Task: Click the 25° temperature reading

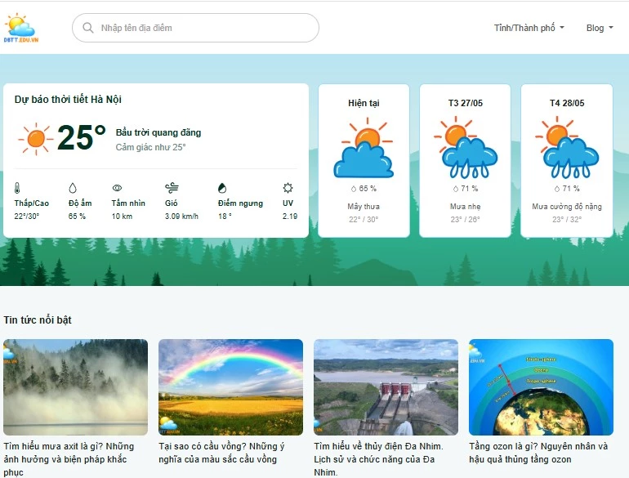Action: point(82,137)
